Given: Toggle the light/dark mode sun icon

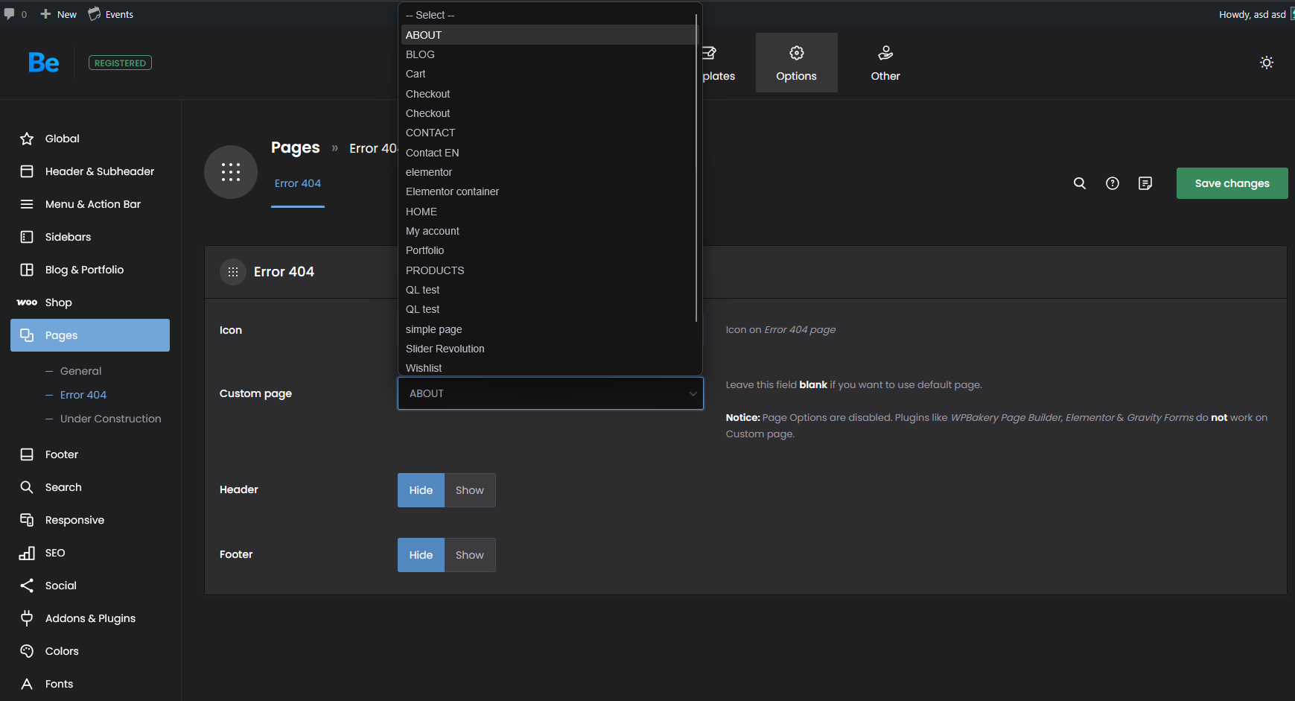Looking at the screenshot, I should pyautogui.click(x=1266, y=63).
